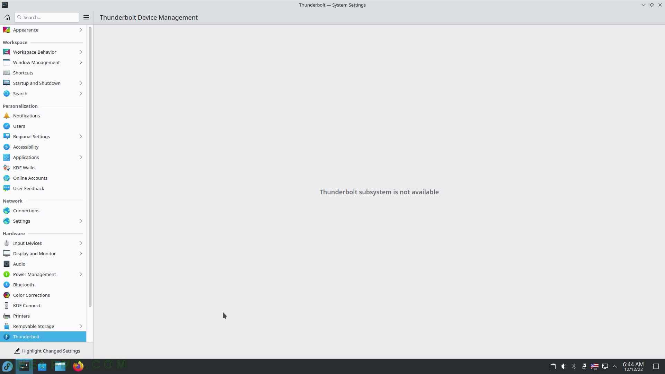Open the Users settings
The height and width of the screenshot is (374, 665).
coord(43,126)
